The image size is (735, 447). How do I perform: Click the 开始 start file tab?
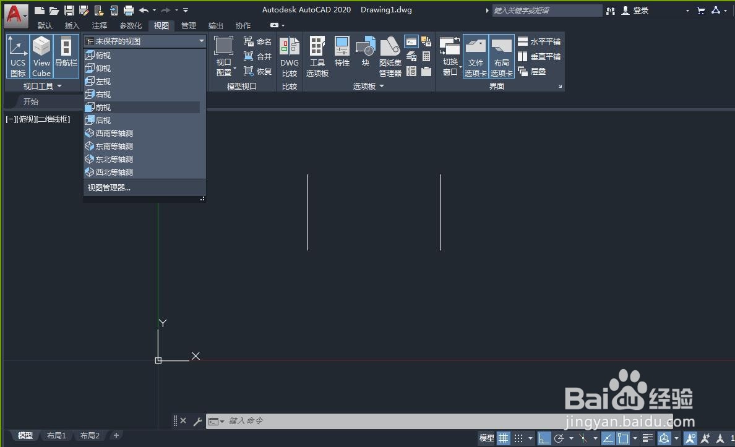tap(31, 101)
